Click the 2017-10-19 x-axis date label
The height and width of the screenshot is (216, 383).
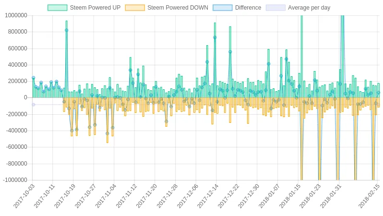[x=65, y=196]
